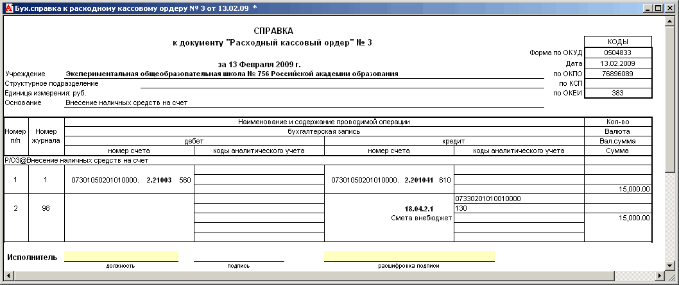Click the 'СПРАВКА' title
Screen dimensions: 679x285
(x=273, y=31)
